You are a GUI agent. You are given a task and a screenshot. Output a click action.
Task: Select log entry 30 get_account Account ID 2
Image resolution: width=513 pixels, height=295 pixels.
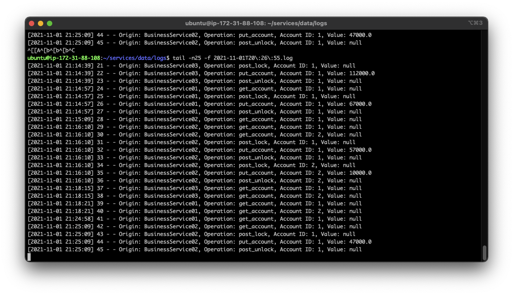pos(195,135)
